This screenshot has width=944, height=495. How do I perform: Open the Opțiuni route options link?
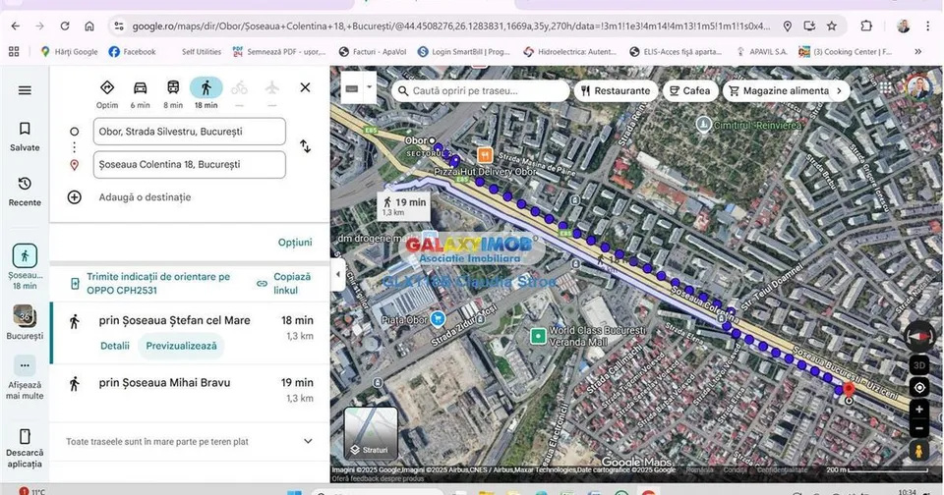(x=295, y=243)
